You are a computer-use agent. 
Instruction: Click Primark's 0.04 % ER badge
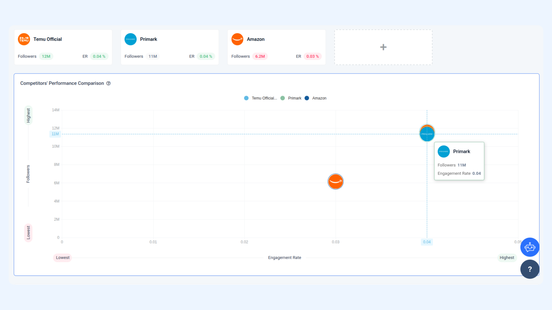point(206,56)
